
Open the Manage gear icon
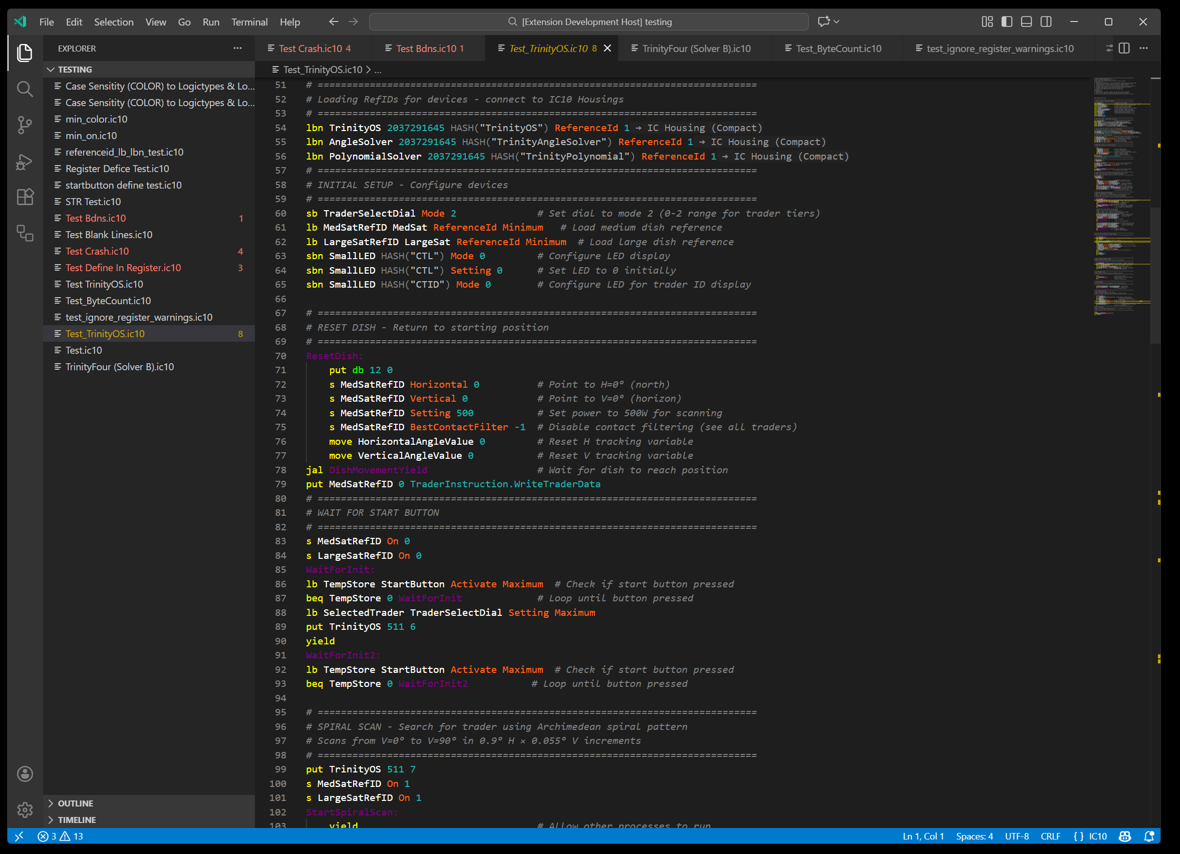click(25, 809)
